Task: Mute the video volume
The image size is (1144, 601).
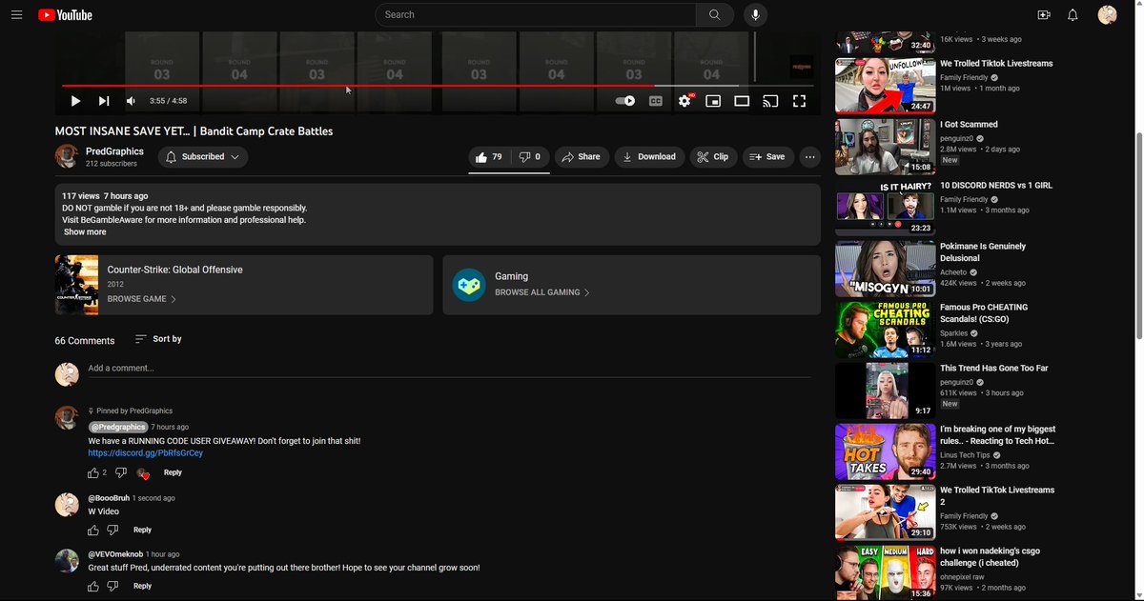Action: 132,101
